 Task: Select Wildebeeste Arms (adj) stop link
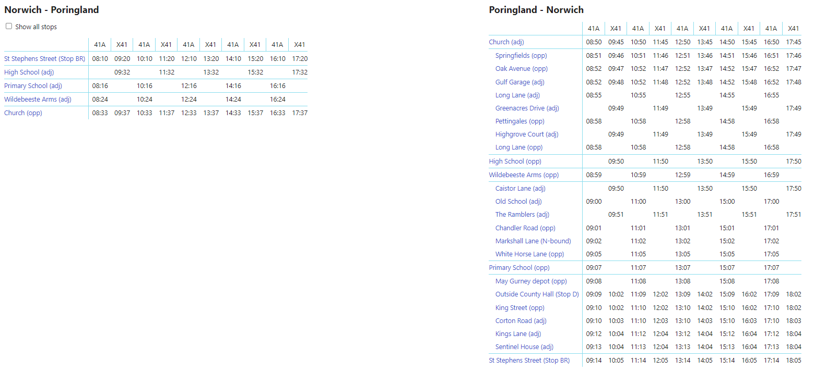coord(38,100)
